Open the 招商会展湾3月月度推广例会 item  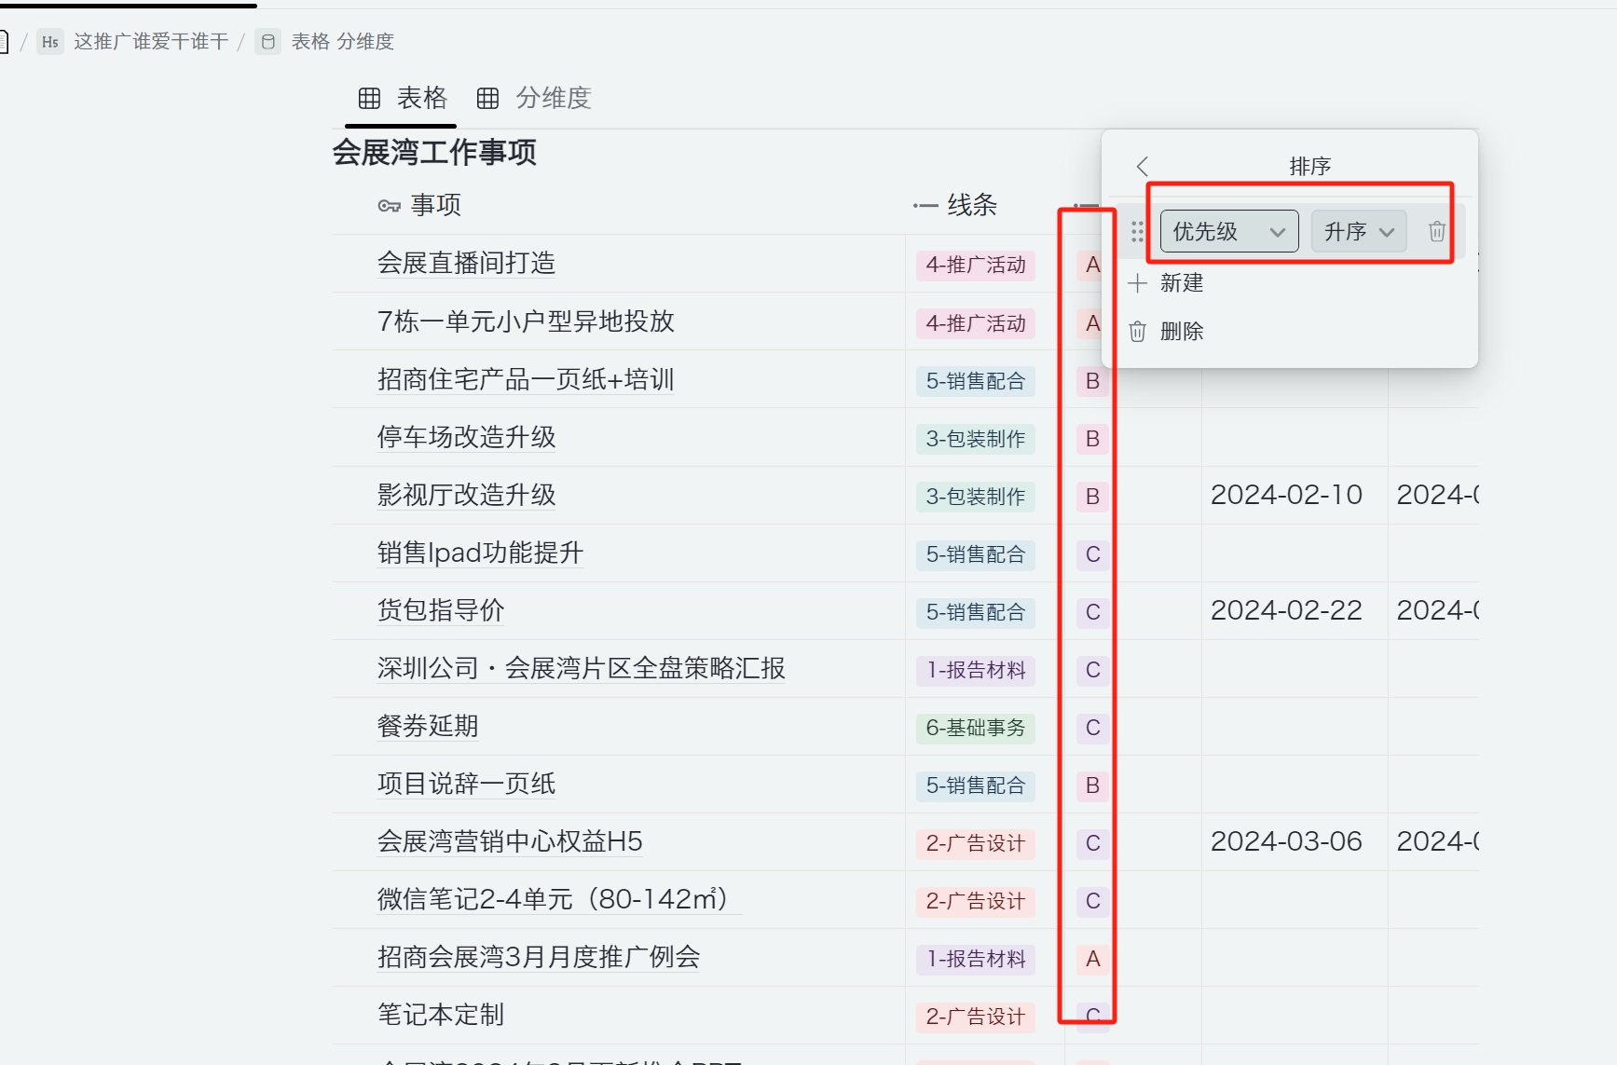click(539, 957)
